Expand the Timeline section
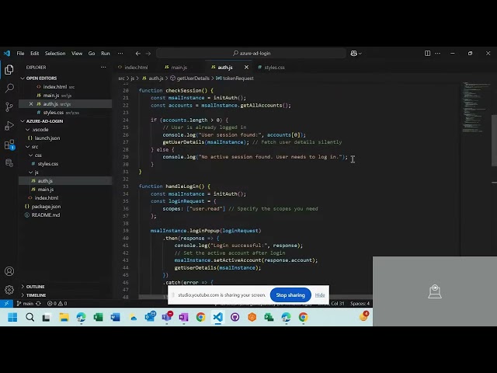Image resolution: width=497 pixels, height=373 pixels. (x=23, y=295)
